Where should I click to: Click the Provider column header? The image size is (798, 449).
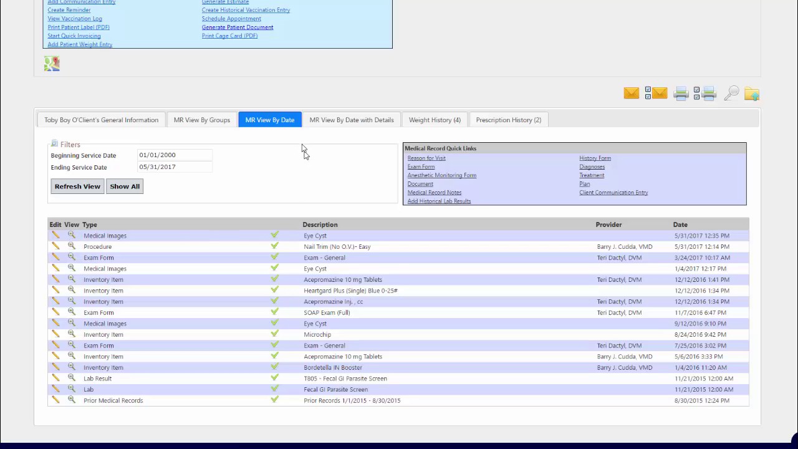pos(608,224)
